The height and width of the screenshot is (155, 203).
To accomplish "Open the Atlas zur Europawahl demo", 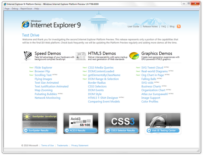I will tap(155, 94).
